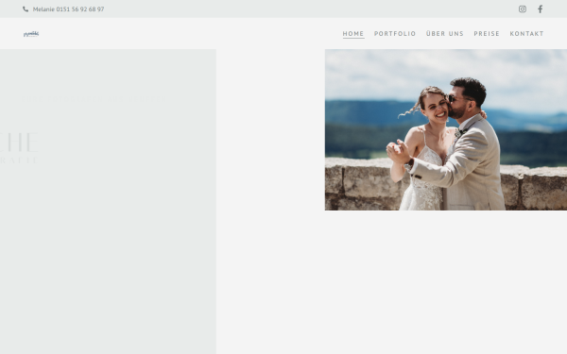The height and width of the screenshot is (354, 567).
Task: Click the phone icon beside Melanie
Action: 26,9
